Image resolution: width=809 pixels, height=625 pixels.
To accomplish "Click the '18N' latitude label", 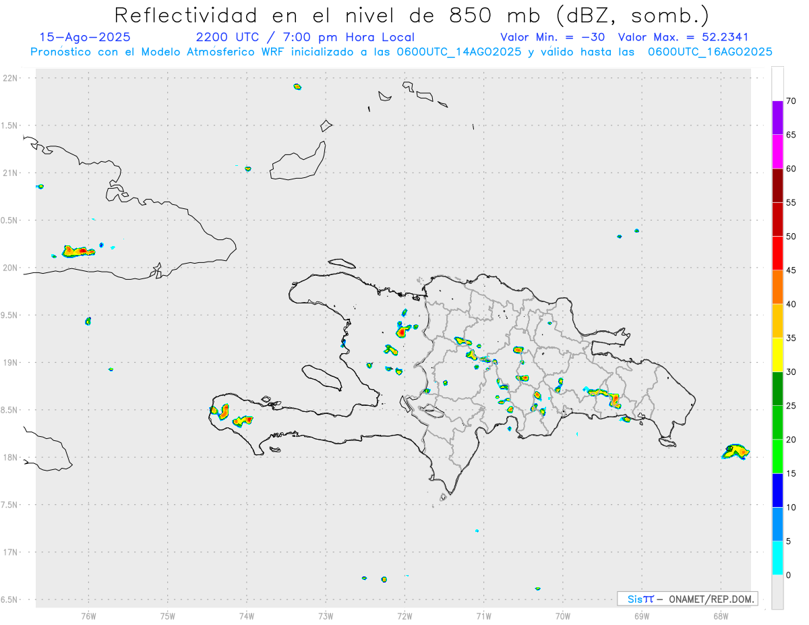I will click(x=11, y=457).
